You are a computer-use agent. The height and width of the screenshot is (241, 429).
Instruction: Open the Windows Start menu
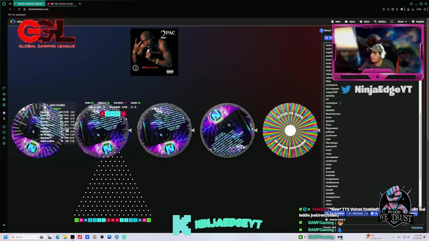(x=5, y=237)
